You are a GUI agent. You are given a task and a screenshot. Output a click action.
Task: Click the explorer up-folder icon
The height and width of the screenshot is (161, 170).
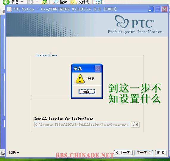point(45,2)
